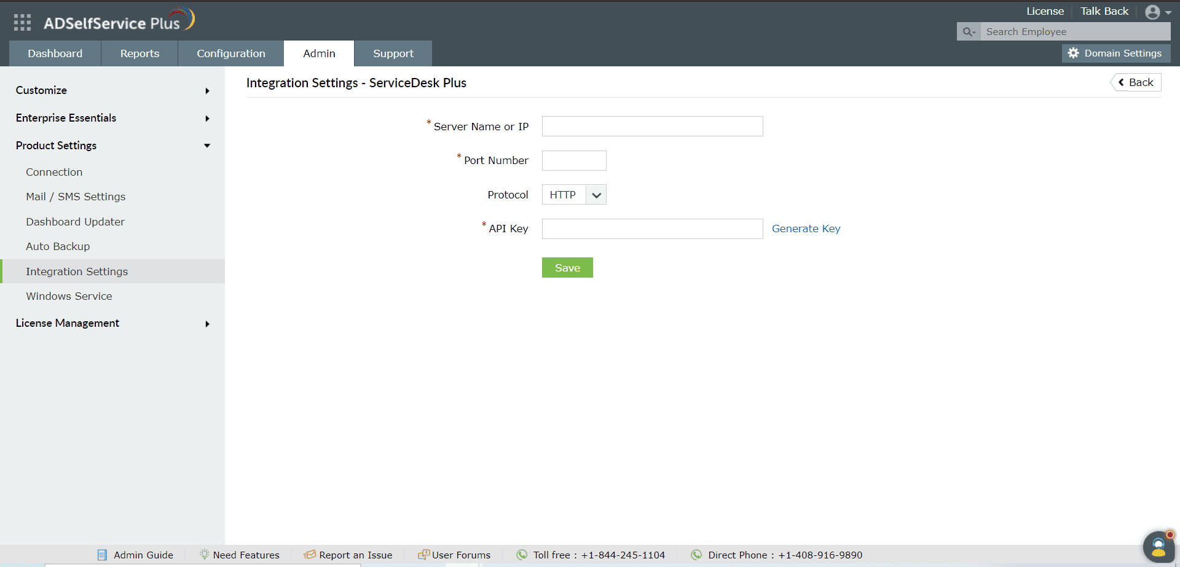Switch to the Reports tab
Image resolution: width=1180 pixels, height=567 pixels.
coord(140,53)
